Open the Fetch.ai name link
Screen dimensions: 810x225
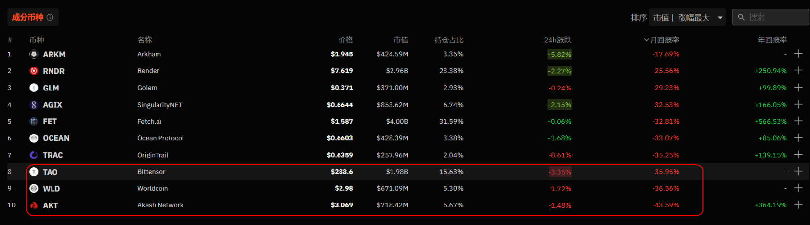[149, 121]
